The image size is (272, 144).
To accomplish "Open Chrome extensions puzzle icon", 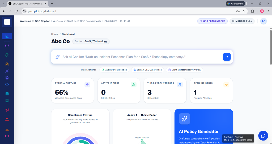I will [253, 11].
